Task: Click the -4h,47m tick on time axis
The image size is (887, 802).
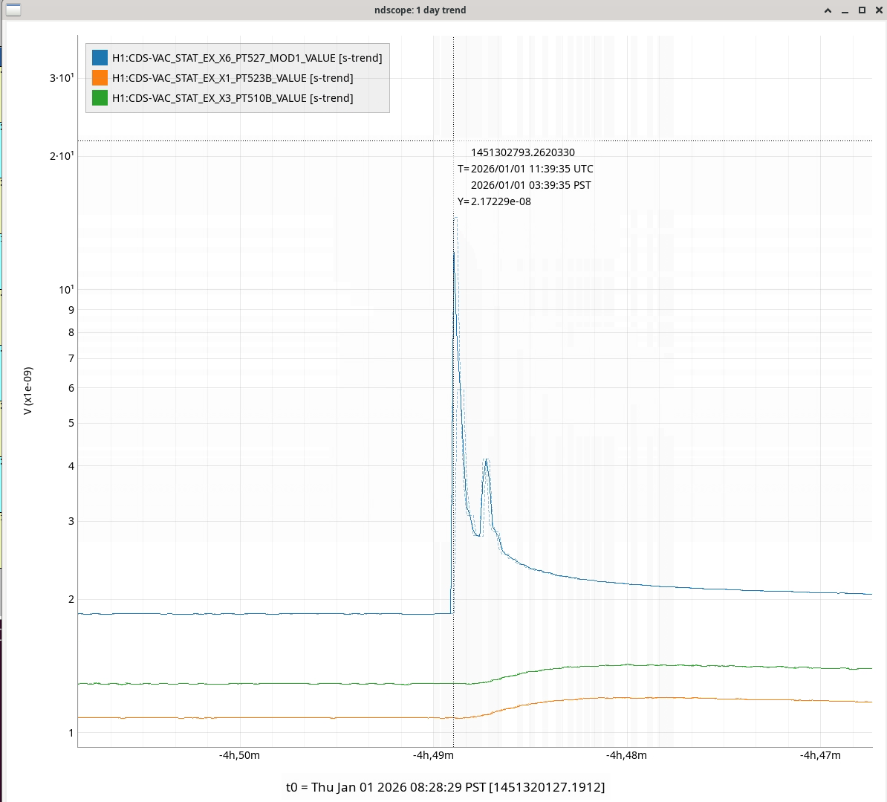Action: pyautogui.click(x=820, y=755)
